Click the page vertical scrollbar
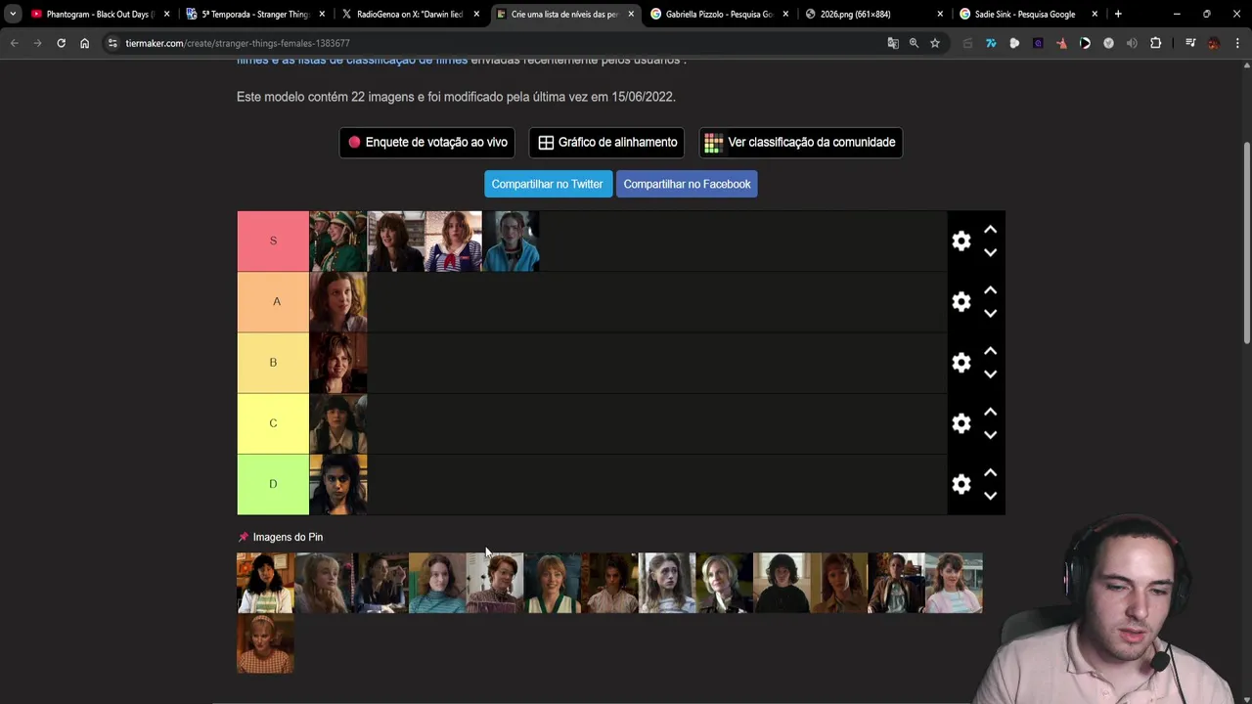The height and width of the screenshot is (704, 1252). tap(1246, 242)
